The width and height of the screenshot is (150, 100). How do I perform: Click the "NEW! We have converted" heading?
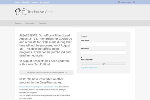coord(41,81)
